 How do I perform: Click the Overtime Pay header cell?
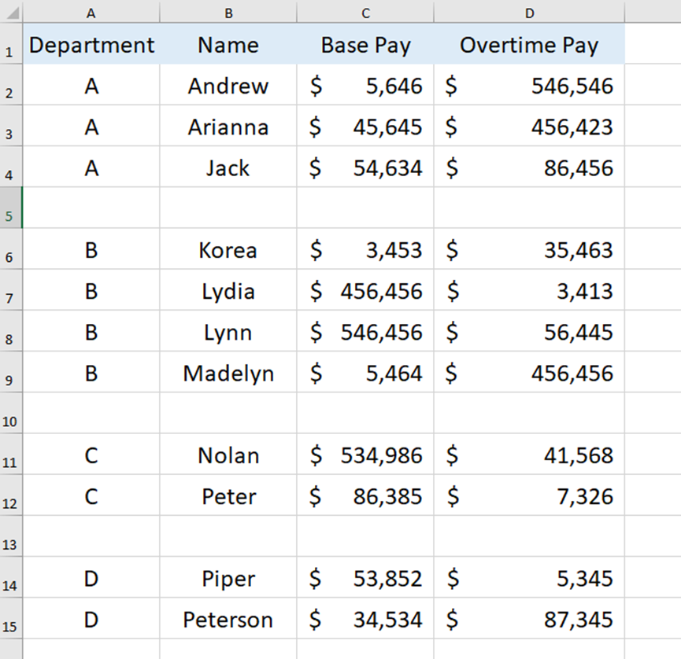click(529, 44)
